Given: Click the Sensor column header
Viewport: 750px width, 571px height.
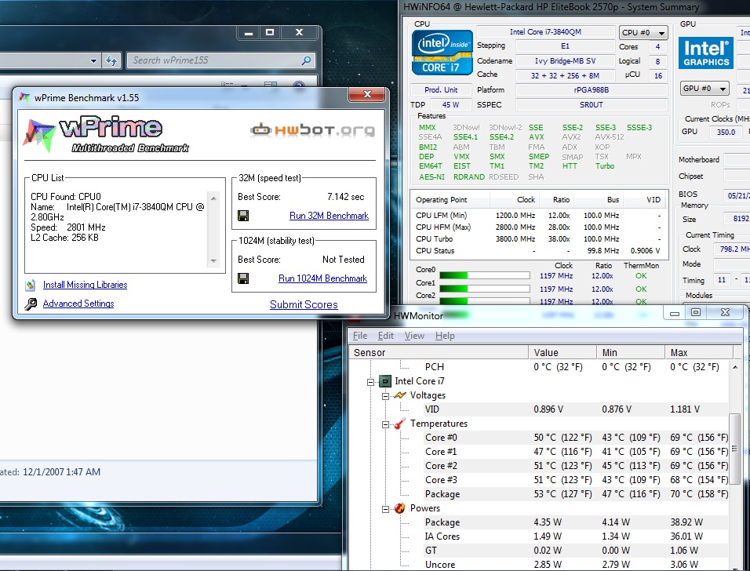Looking at the screenshot, I should [439, 352].
